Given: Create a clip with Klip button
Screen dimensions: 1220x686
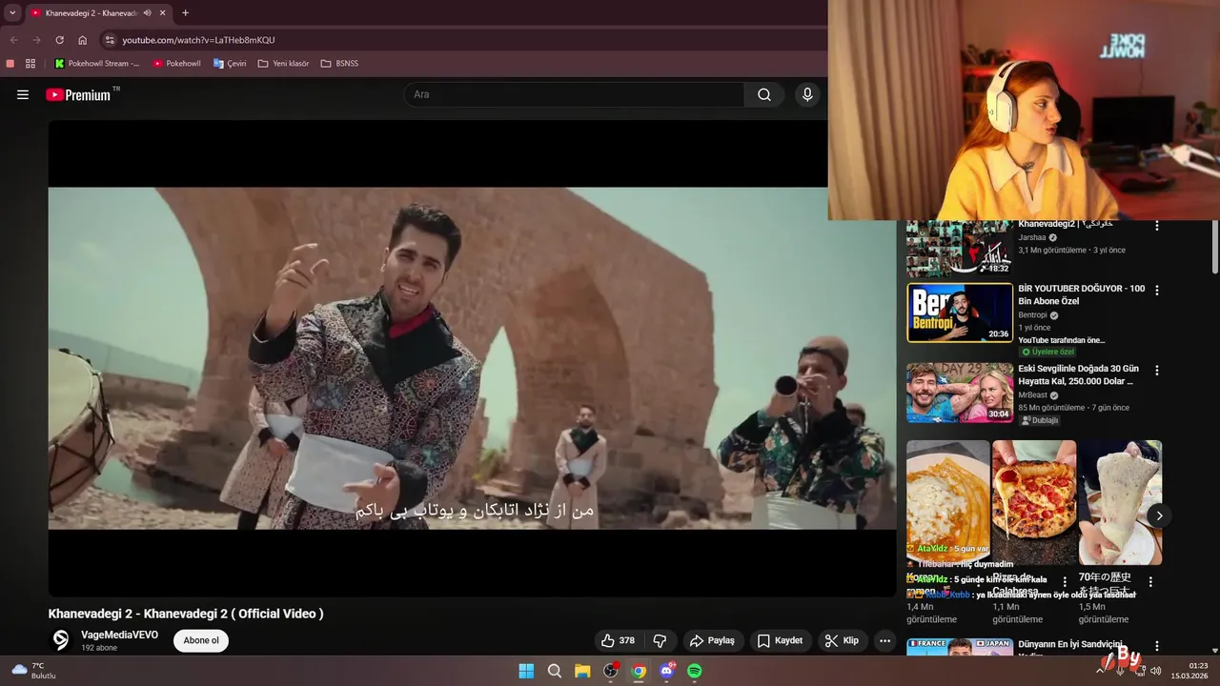Looking at the screenshot, I should click(x=842, y=640).
